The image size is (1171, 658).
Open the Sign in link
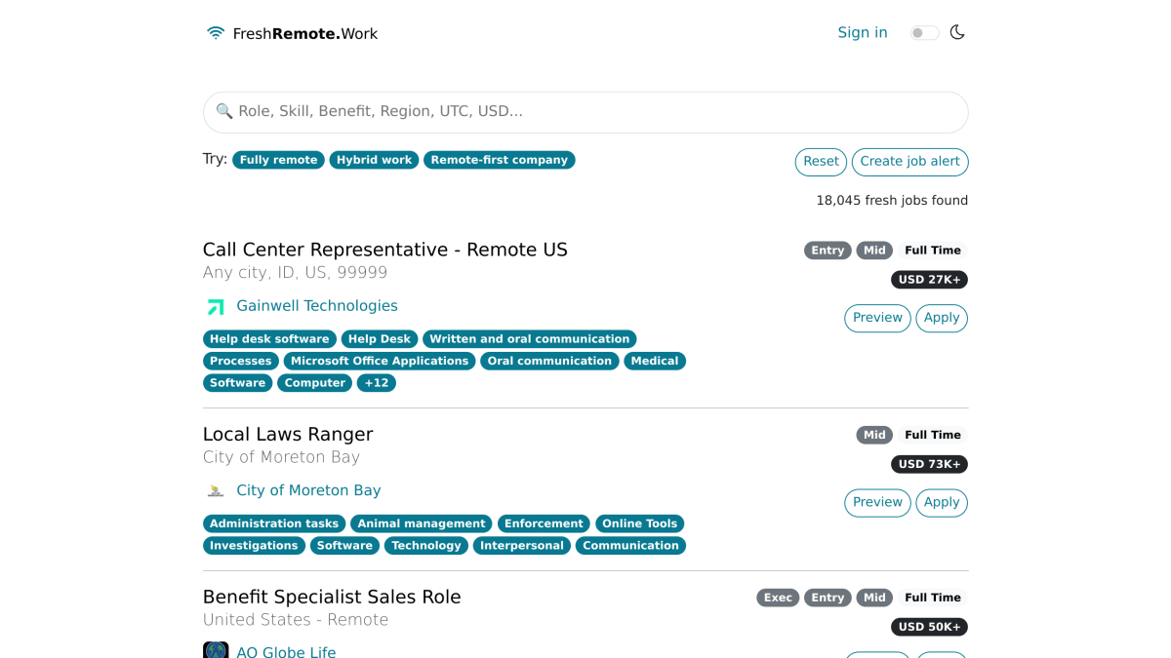(863, 32)
